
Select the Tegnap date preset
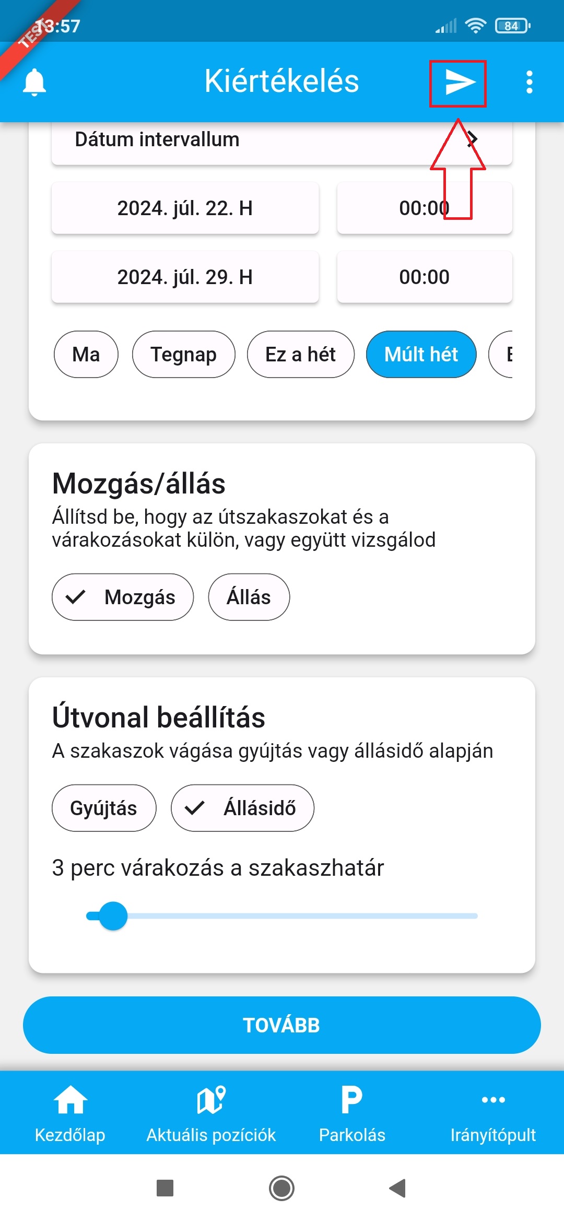pyautogui.click(x=183, y=354)
